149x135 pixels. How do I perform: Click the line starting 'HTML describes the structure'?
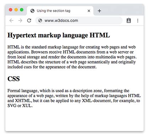[72, 62]
